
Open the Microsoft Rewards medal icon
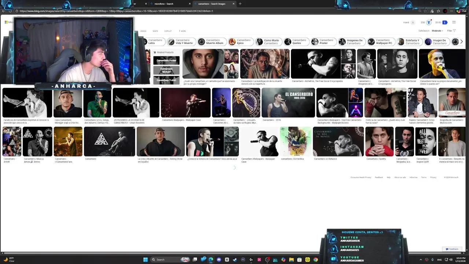pos(429,22)
